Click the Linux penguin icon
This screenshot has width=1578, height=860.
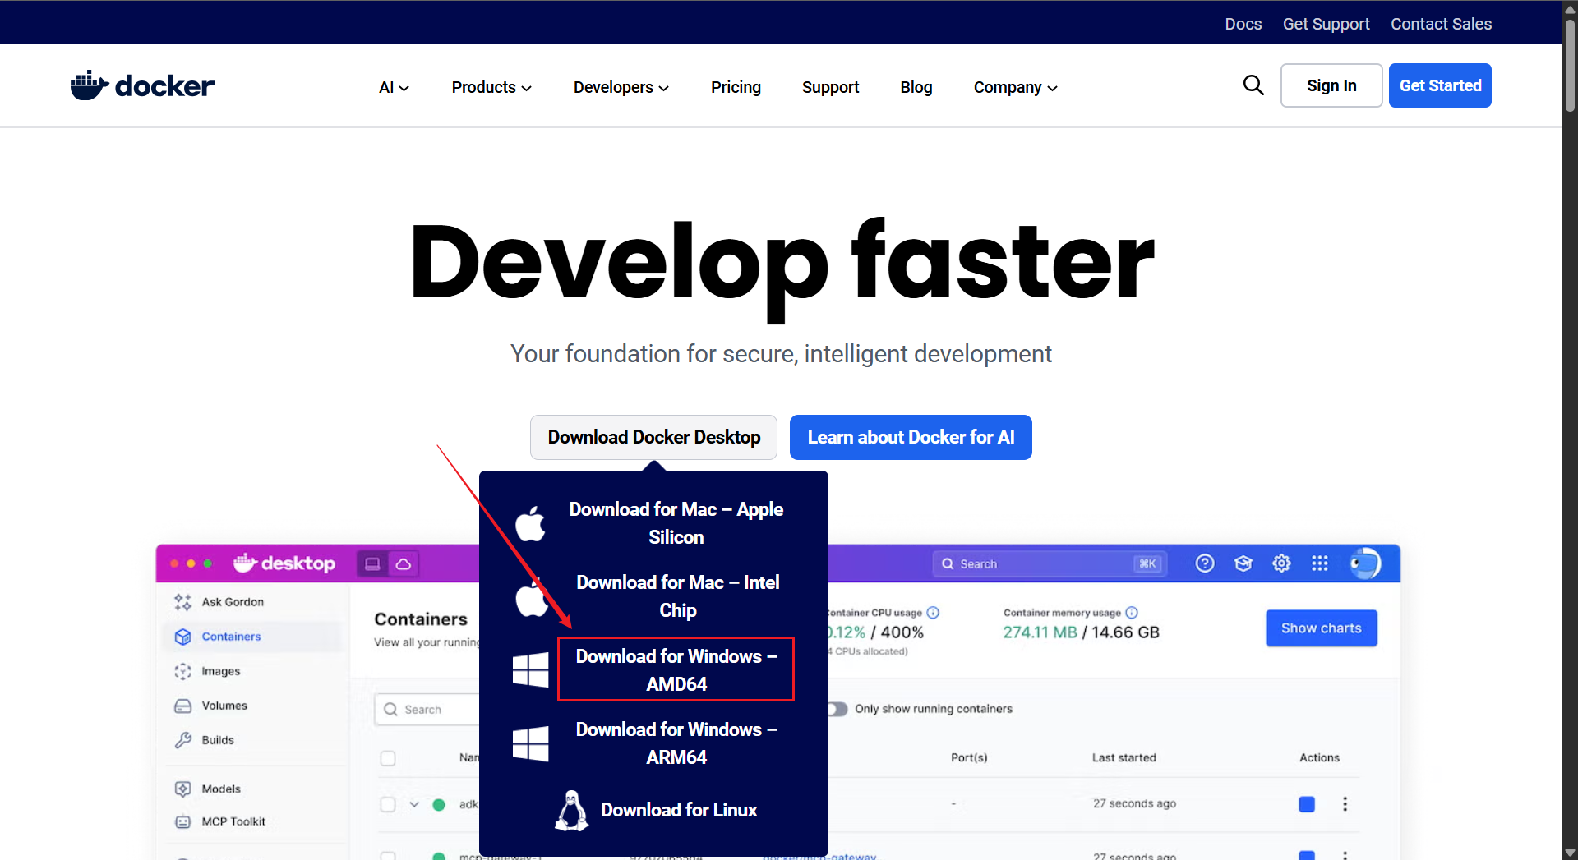click(572, 811)
